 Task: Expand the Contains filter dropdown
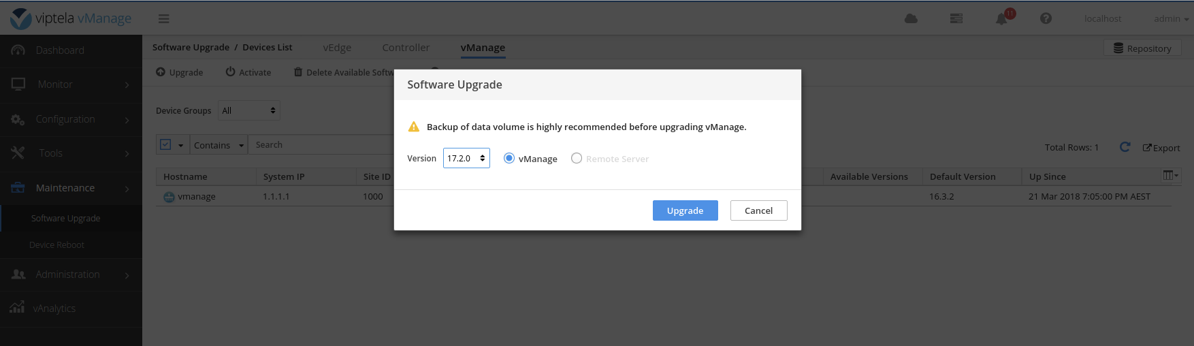tap(219, 145)
